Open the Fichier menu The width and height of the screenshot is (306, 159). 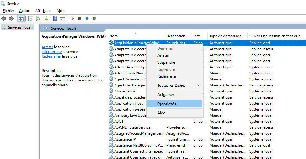coord(8,11)
